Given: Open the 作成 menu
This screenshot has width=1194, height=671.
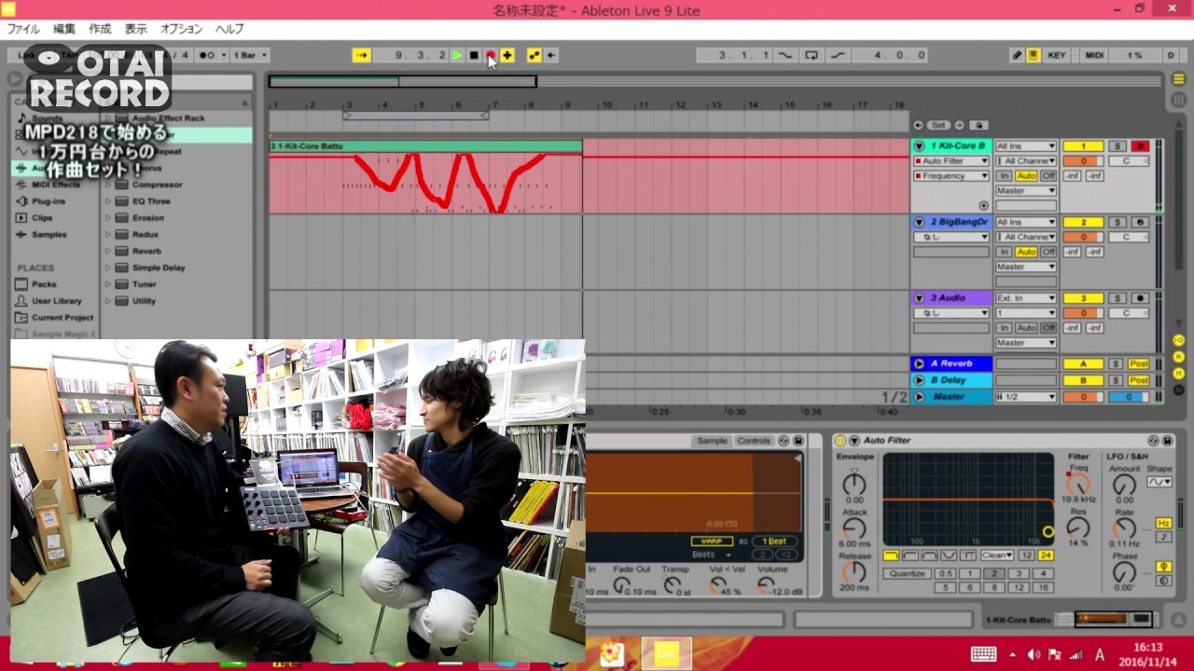Looking at the screenshot, I should pyautogui.click(x=100, y=29).
